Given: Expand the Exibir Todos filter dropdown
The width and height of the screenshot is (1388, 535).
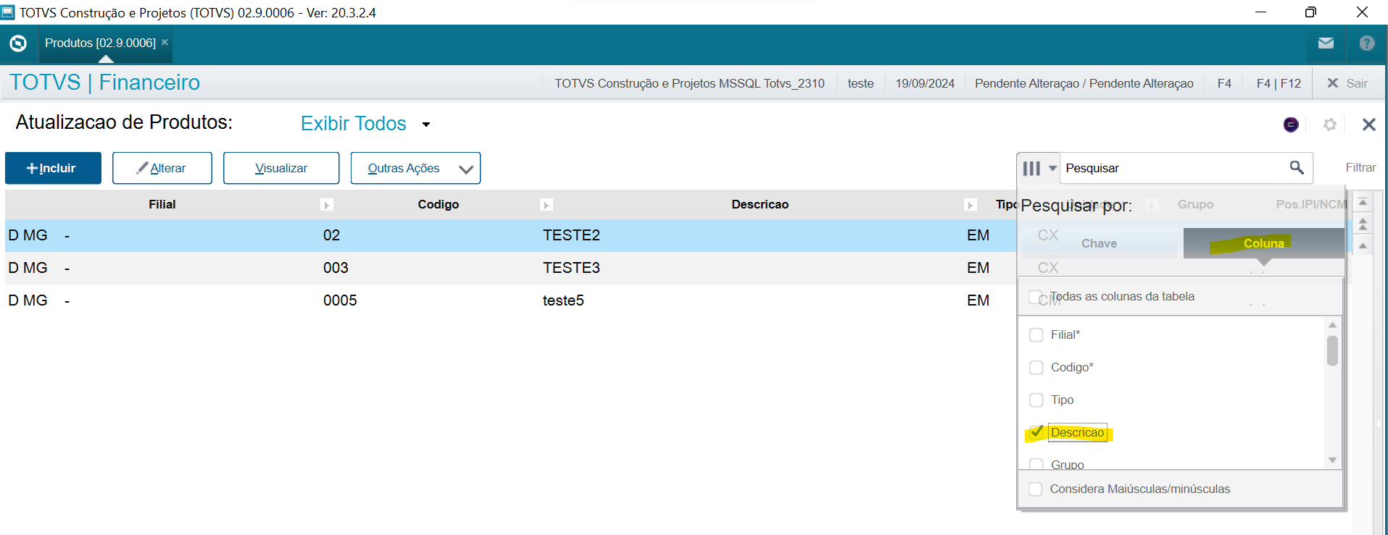Looking at the screenshot, I should 426,125.
